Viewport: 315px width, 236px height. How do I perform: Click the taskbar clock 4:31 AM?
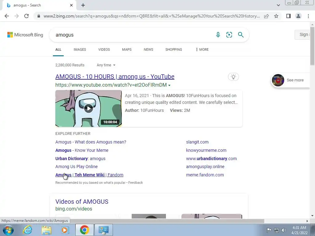299,230
